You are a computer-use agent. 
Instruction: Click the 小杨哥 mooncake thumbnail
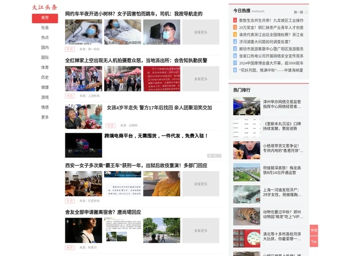[247, 150]
